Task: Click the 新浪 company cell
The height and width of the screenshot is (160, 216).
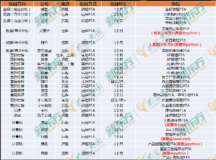Action: coord(44,129)
